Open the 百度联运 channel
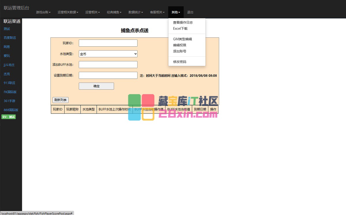Viewport: 346px width, 215px height. (10, 38)
